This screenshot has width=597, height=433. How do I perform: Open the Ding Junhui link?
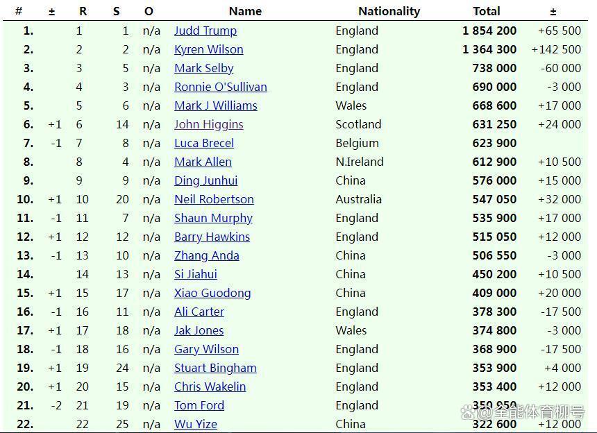(205, 180)
